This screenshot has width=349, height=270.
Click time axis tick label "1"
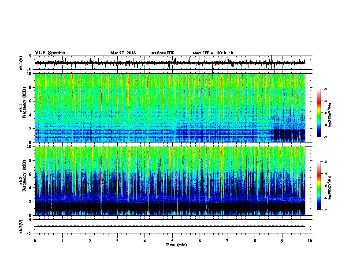pos(62,241)
